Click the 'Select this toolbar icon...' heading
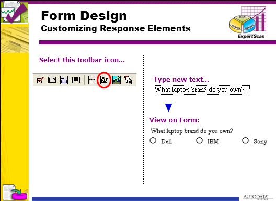The width and height of the screenshot is (276, 201). pyautogui.click(x=82, y=60)
